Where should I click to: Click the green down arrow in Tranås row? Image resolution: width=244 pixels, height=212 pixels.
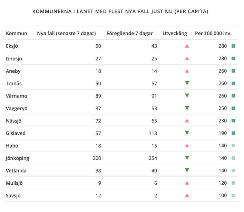pyautogui.click(x=187, y=83)
